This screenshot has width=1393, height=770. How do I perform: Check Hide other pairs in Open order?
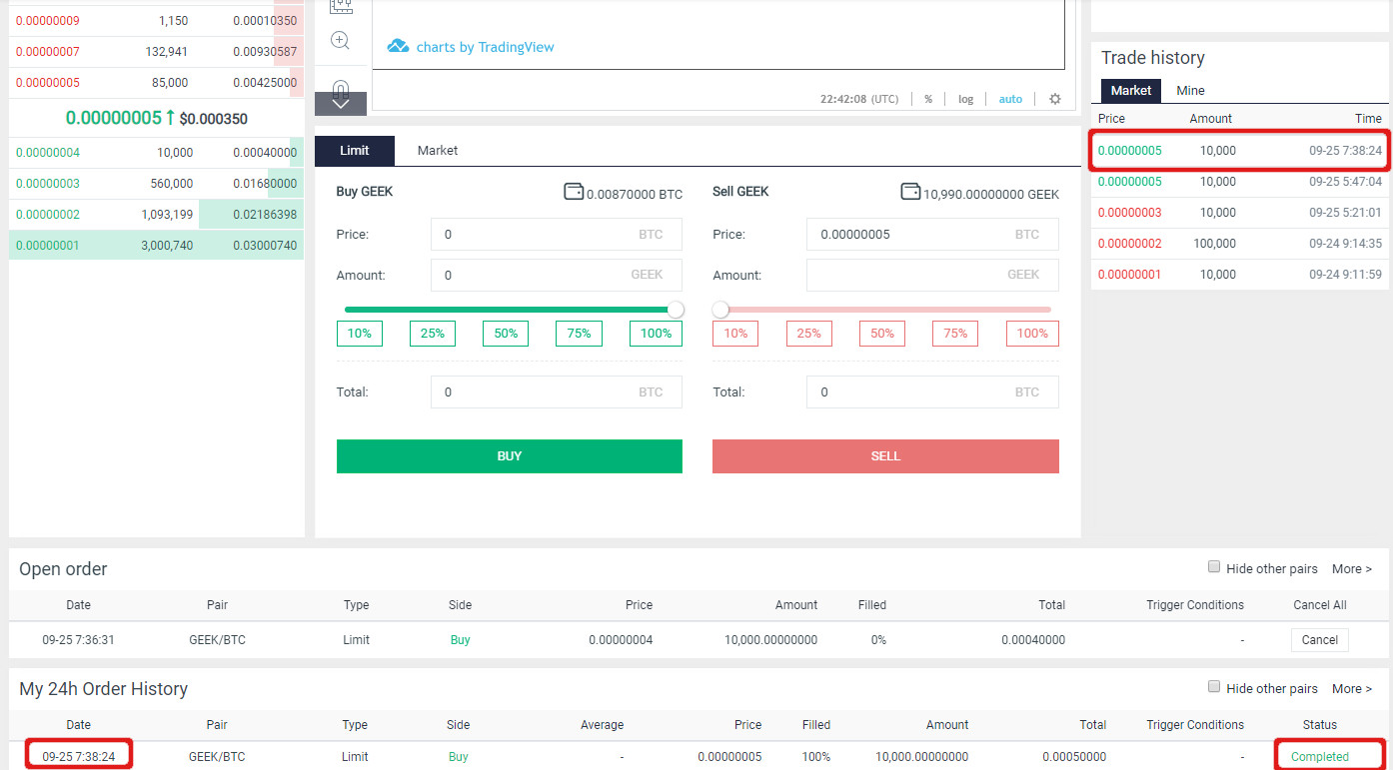click(1214, 567)
